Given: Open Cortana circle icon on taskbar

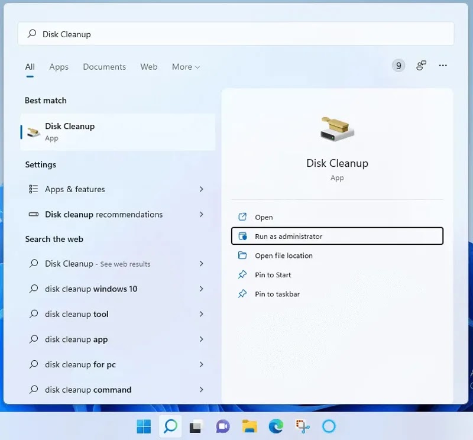Looking at the screenshot, I should 329,426.
